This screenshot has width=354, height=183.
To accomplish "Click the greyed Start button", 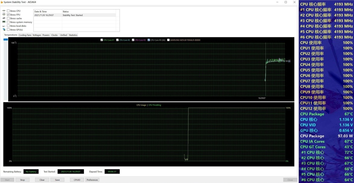I will (7, 180).
